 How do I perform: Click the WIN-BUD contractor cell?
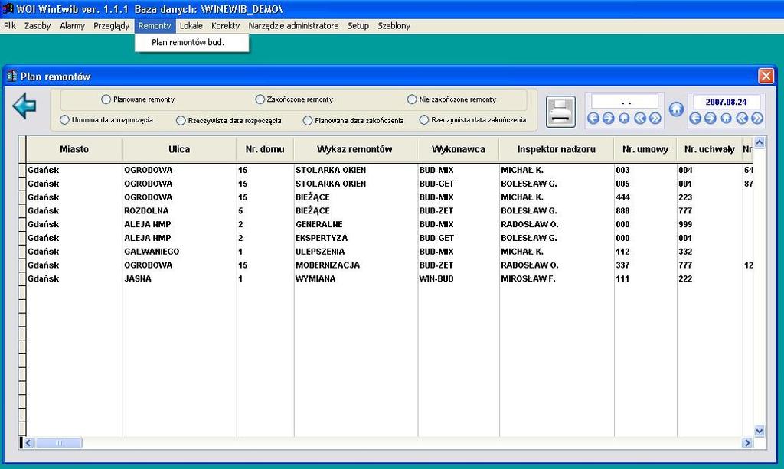pos(459,278)
